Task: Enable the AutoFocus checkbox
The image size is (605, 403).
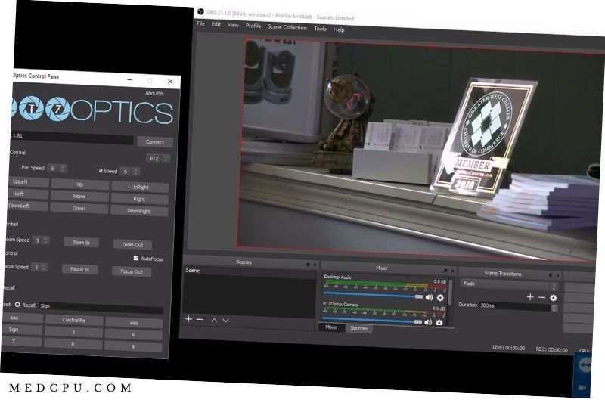Action: point(136,258)
